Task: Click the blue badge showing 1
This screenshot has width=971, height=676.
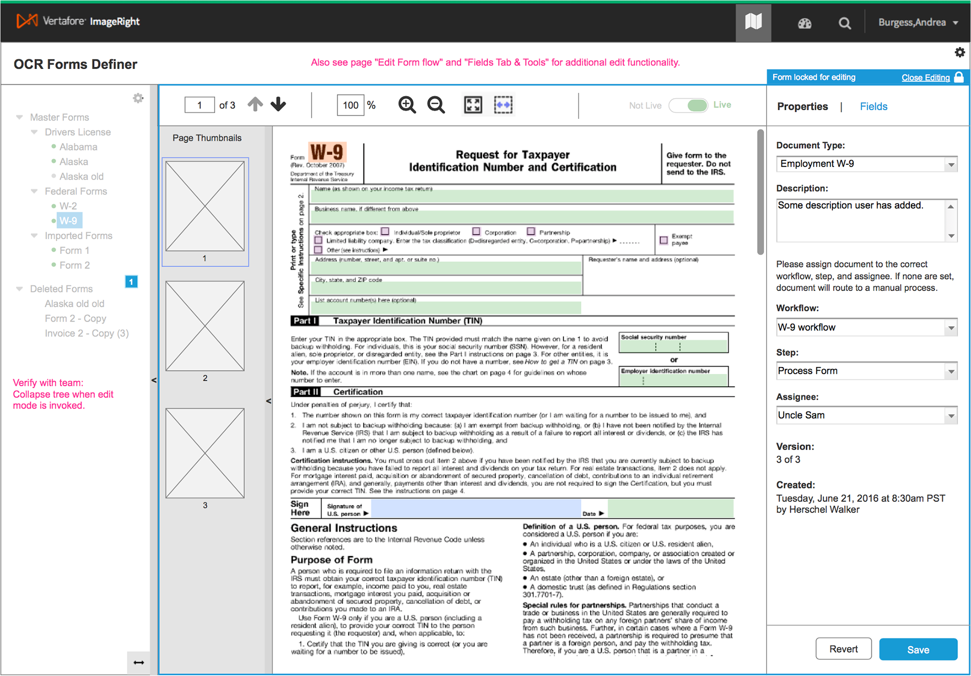Action: (x=131, y=282)
